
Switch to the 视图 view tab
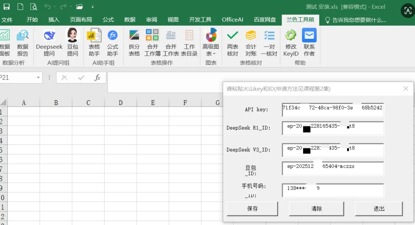pyautogui.click(x=173, y=20)
